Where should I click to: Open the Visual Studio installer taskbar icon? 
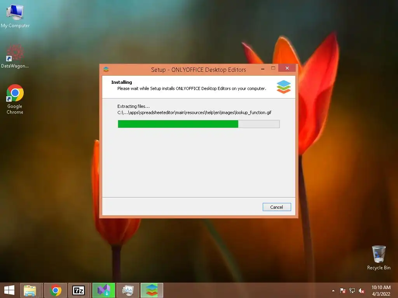coord(104,290)
